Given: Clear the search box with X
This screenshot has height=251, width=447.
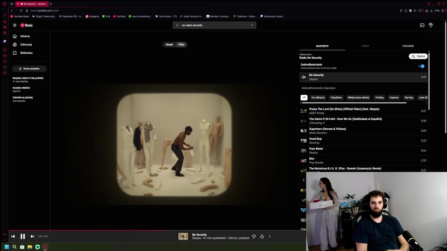Looking at the screenshot, I should [251, 25].
